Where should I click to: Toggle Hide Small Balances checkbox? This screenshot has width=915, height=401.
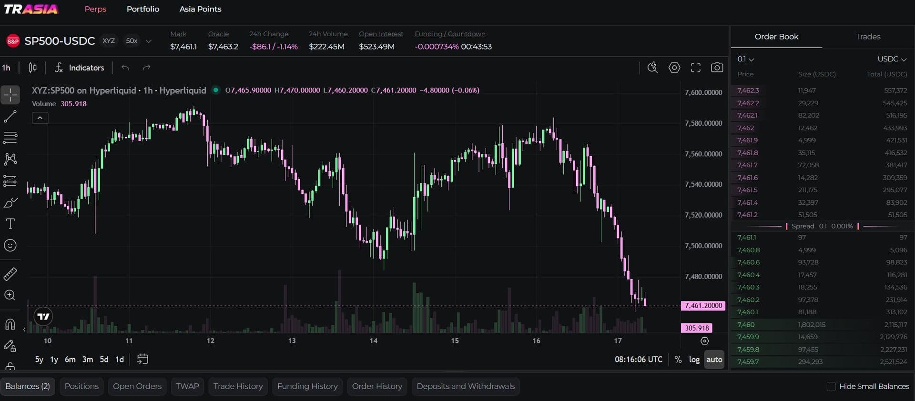pyautogui.click(x=831, y=386)
